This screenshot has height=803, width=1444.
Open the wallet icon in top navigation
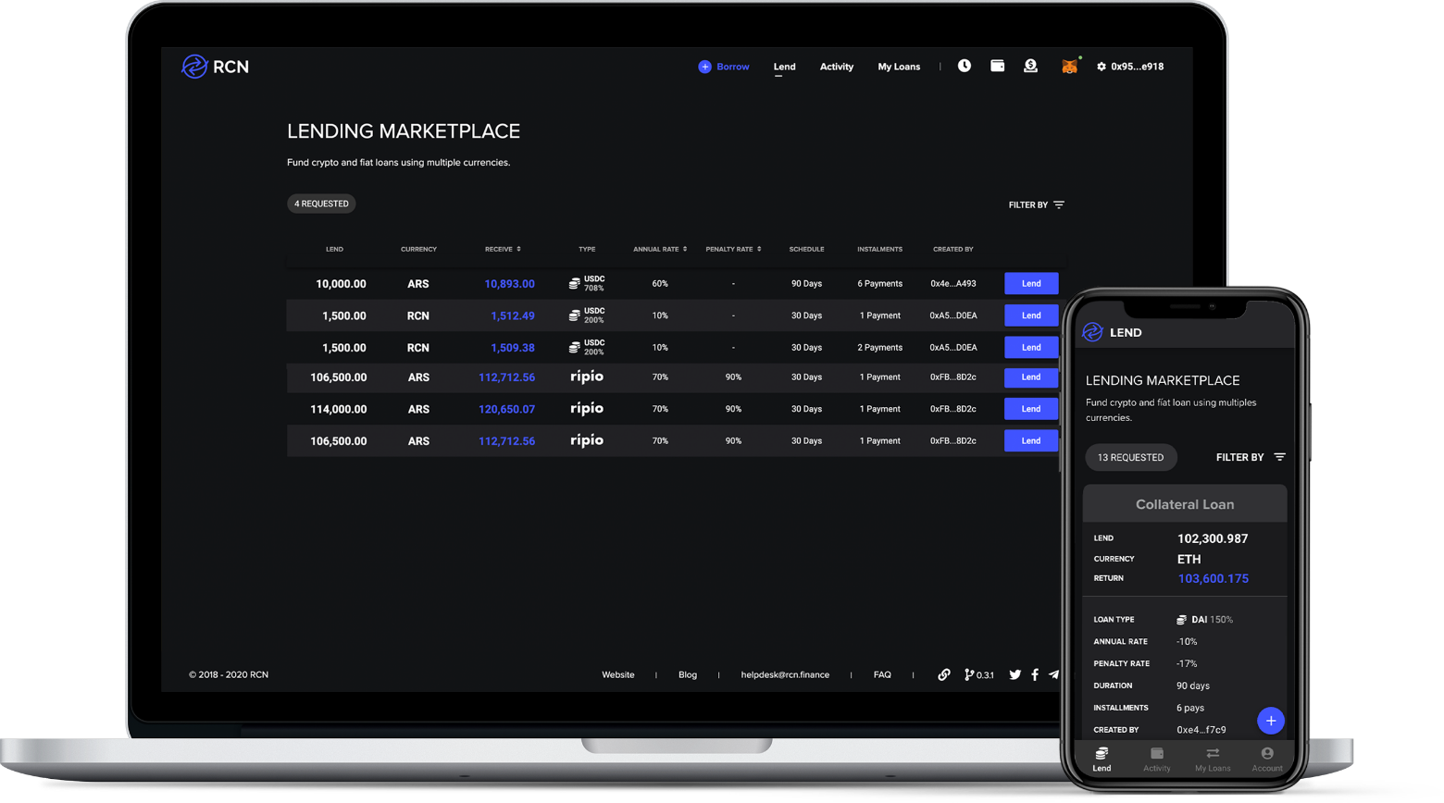tap(997, 66)
